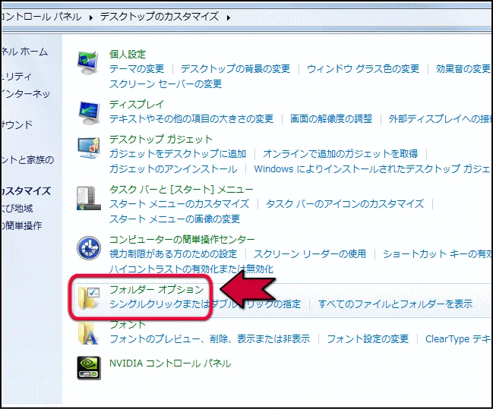Open the セキュリティ sidebar category

click(x=17, y=76)
